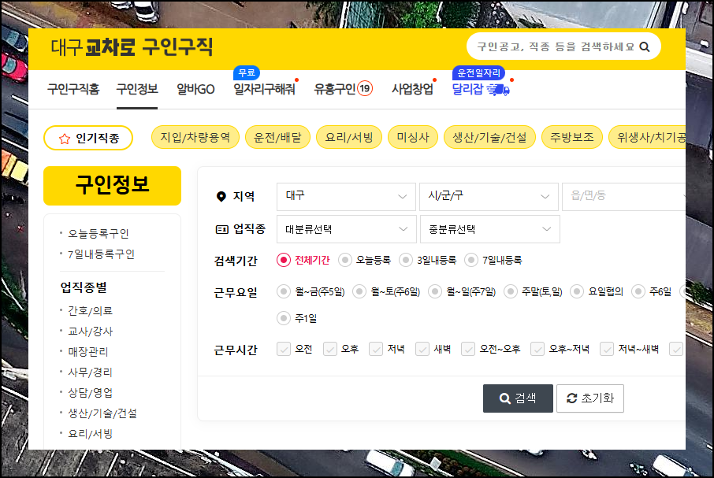This screenshot has height=478, width=714.
Task: Select the 월~금(주5일) radio button
Action: click(x=284, y=291)
